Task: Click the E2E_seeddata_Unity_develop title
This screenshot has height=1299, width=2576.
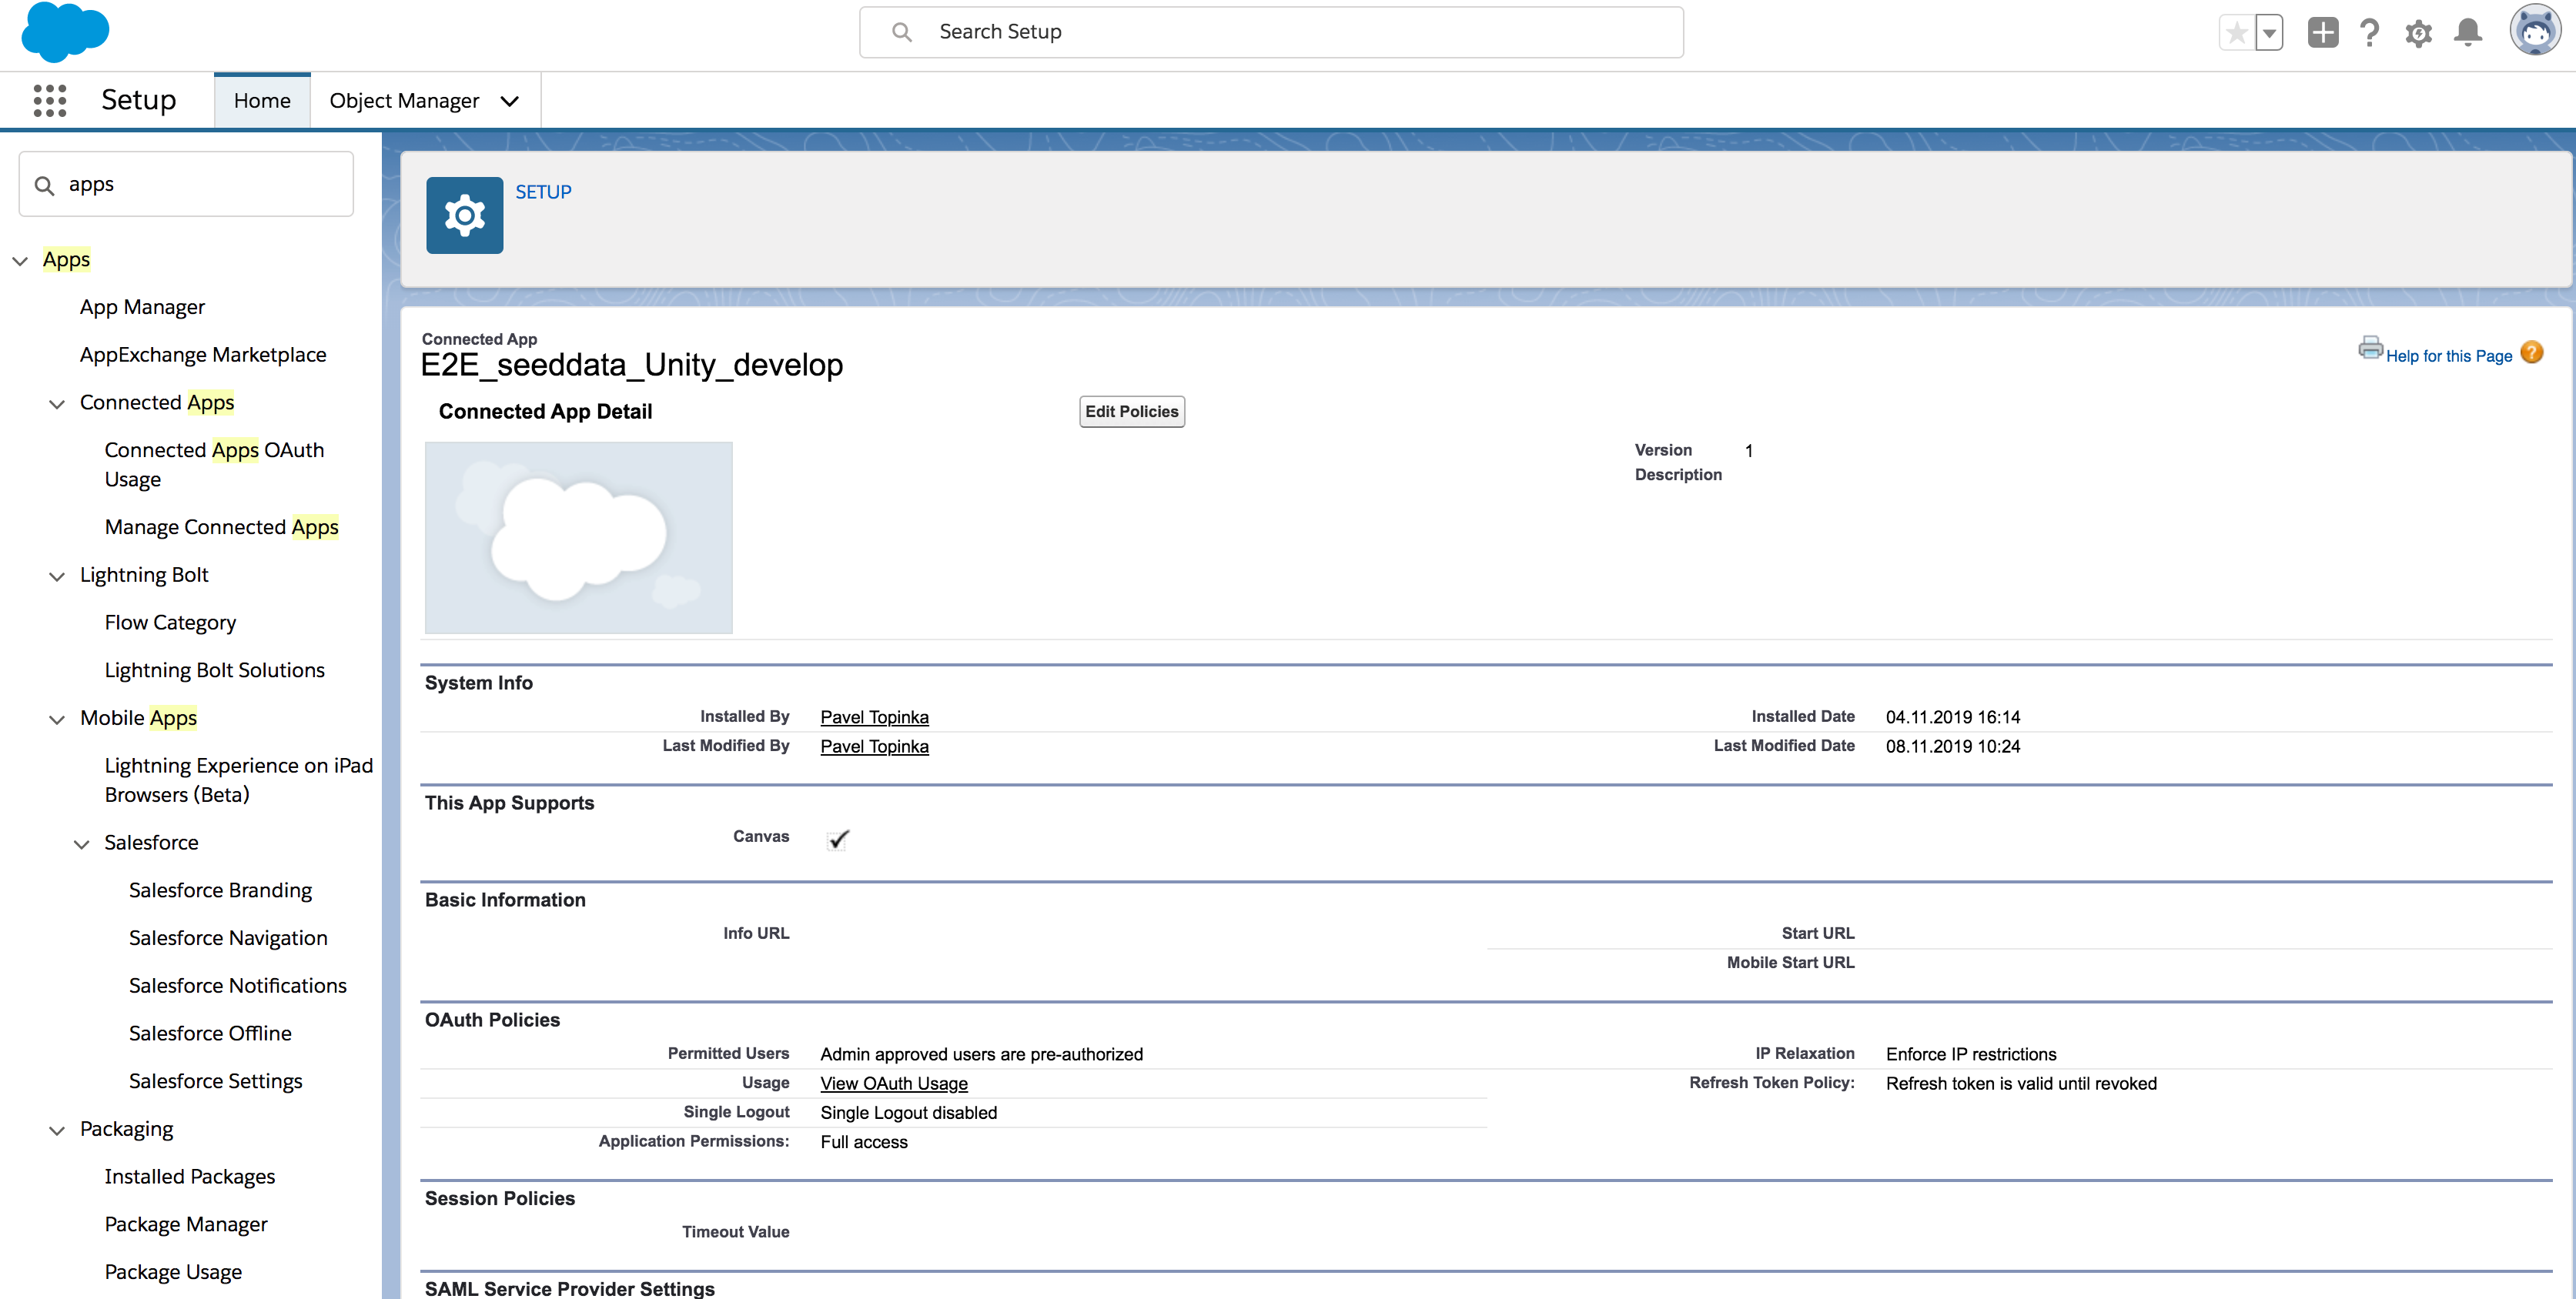Action: [631, 365]
